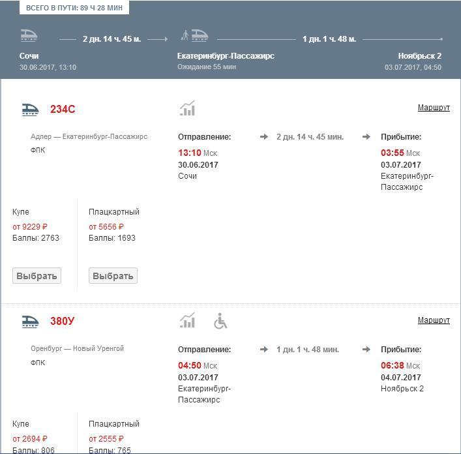Click the train icon beside 234С

(30, 109)
